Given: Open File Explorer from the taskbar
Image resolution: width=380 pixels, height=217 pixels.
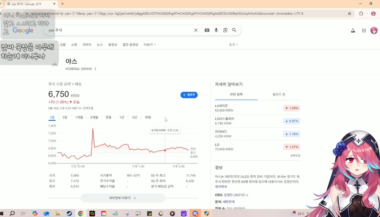Looking at the screenshot, I should [x=57, y=213].
